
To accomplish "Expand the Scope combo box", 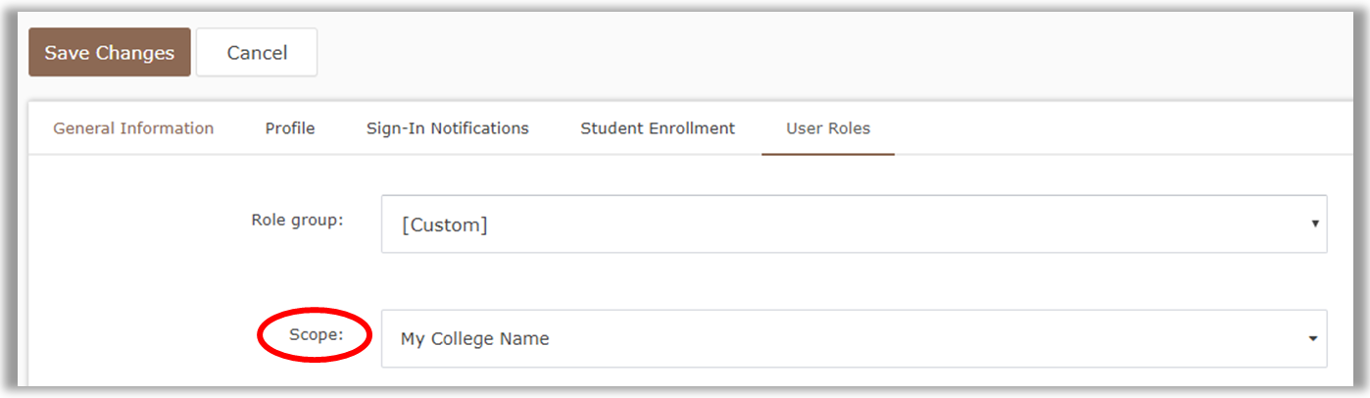I will 853,339.
